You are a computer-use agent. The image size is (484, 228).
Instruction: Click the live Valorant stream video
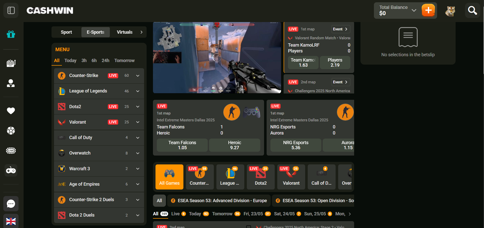pos(217,58)
